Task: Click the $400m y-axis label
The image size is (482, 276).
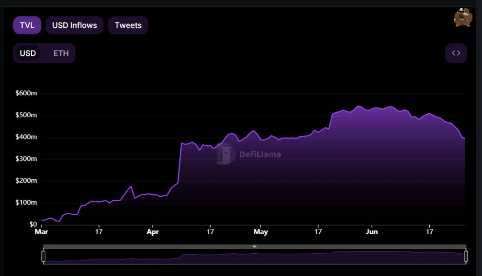Action: point(26,137)
